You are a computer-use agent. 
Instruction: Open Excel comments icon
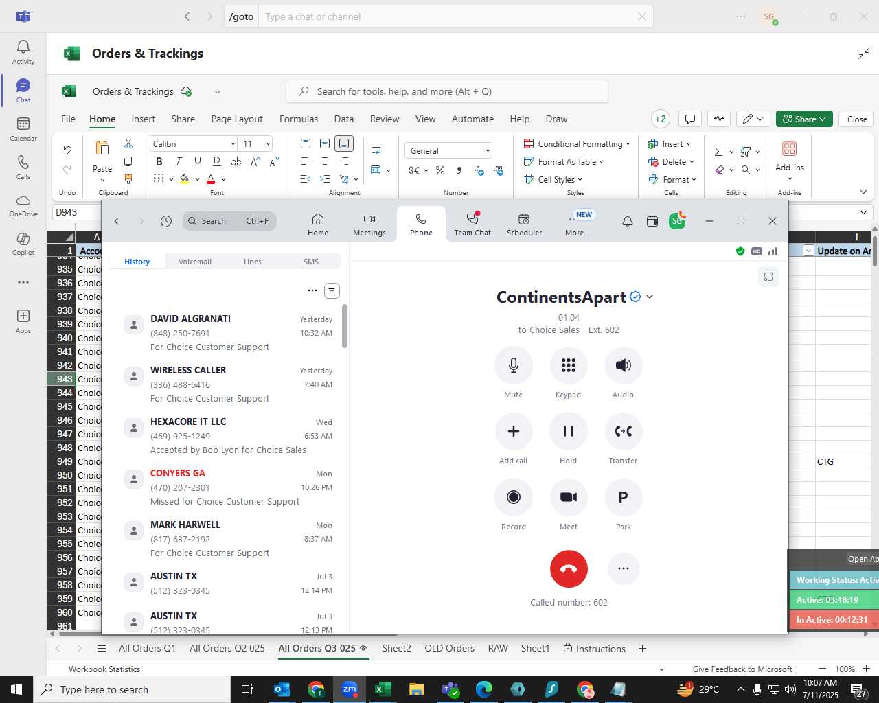click(x=690, y=119)
